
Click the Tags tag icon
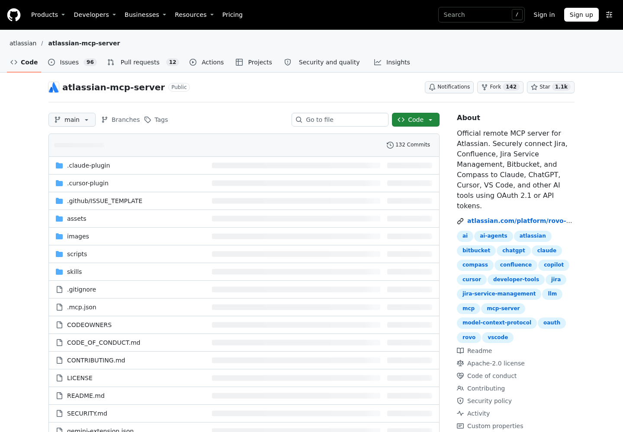pyautogui.click(x=148, y=120)
